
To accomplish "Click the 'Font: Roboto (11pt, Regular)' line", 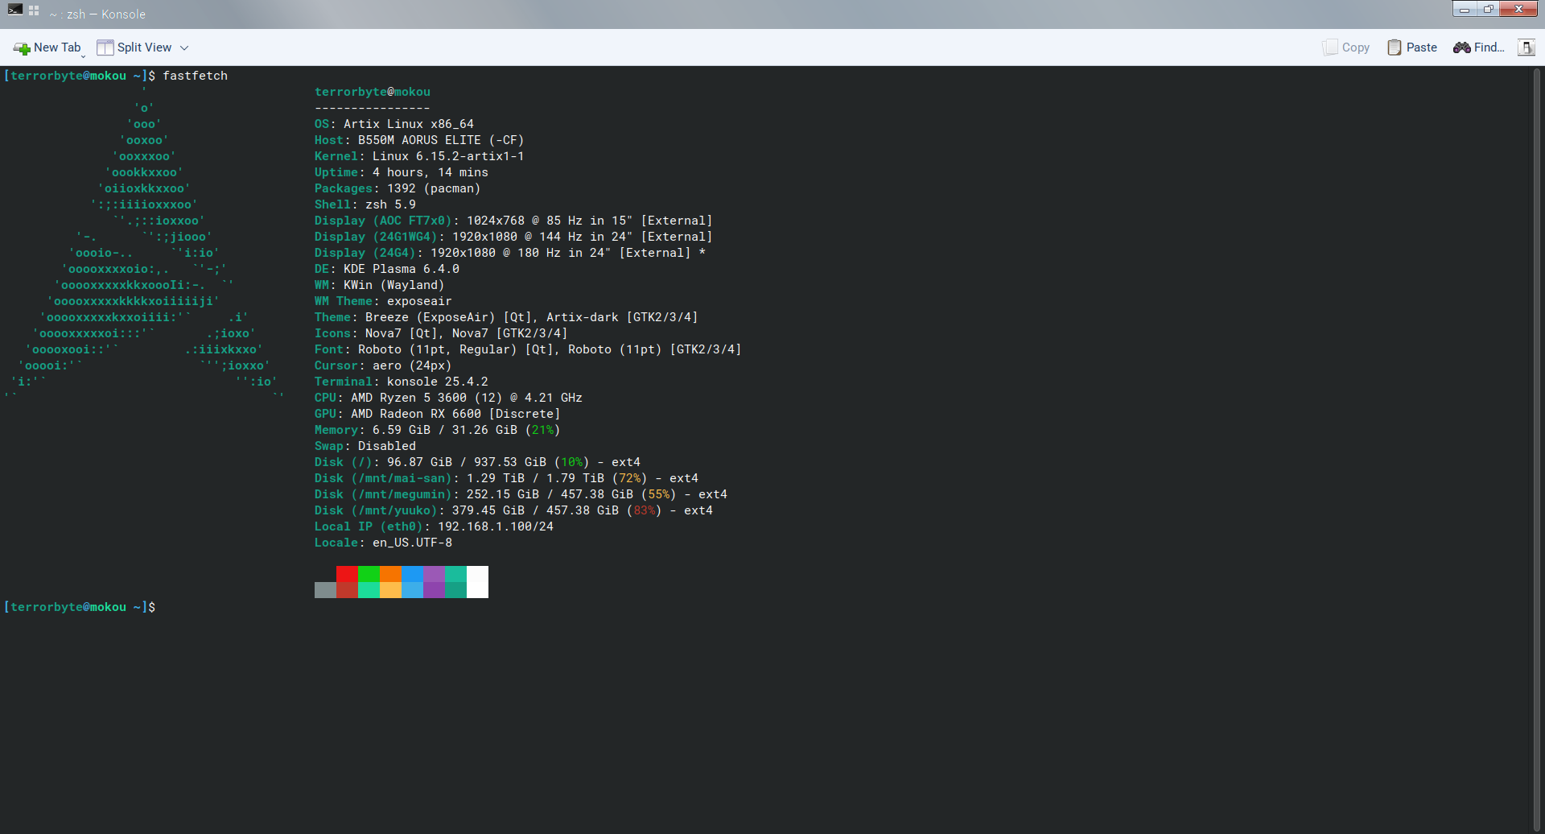I will 528,349.
